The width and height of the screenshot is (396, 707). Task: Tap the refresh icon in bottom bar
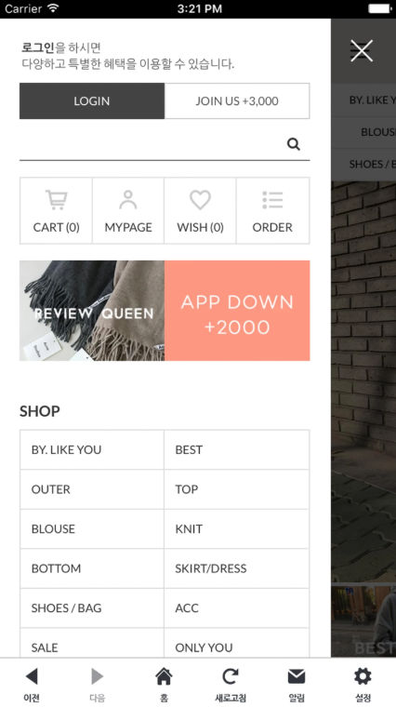(x=231, y=684)
